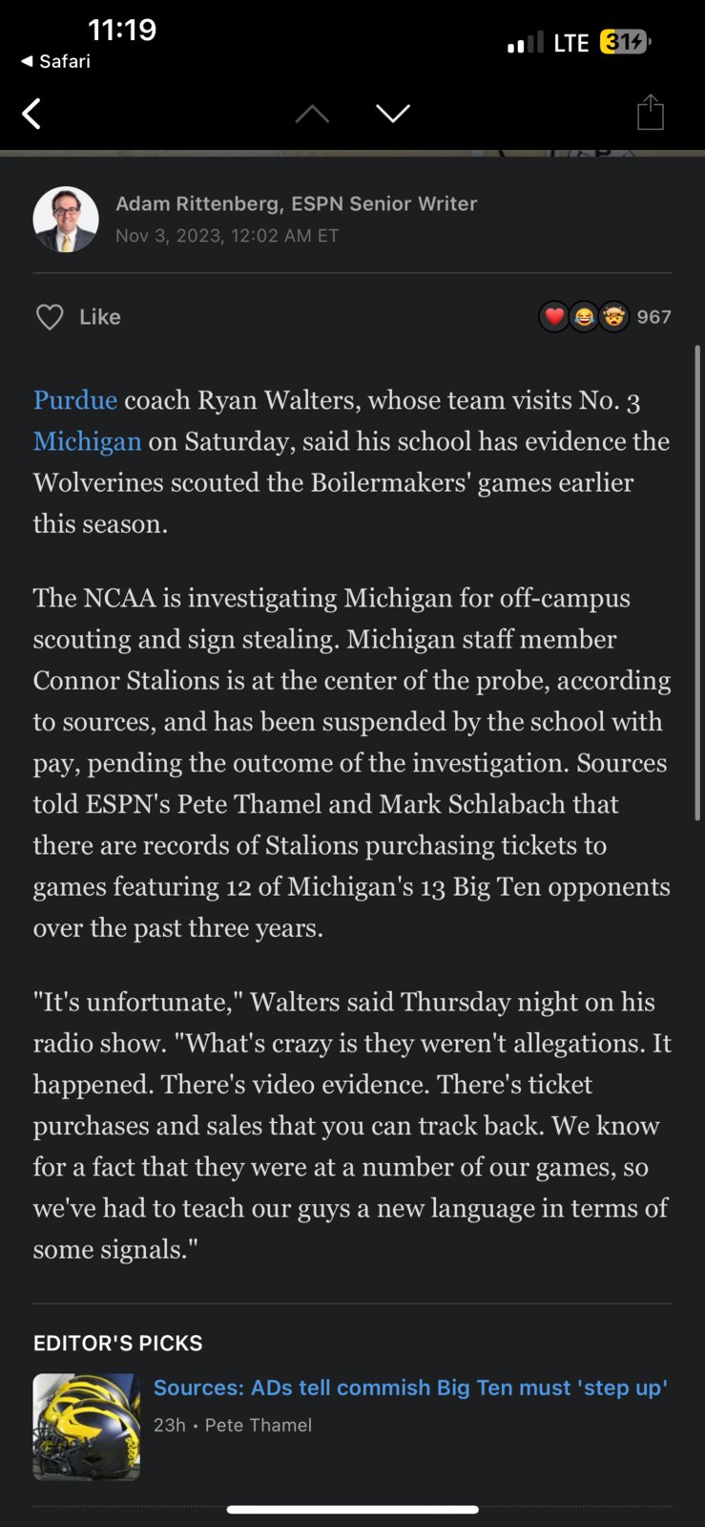Tap the battery indicator in status bar
The width and height of the screenshot is (705, 1527).
(x=625, y=42)
